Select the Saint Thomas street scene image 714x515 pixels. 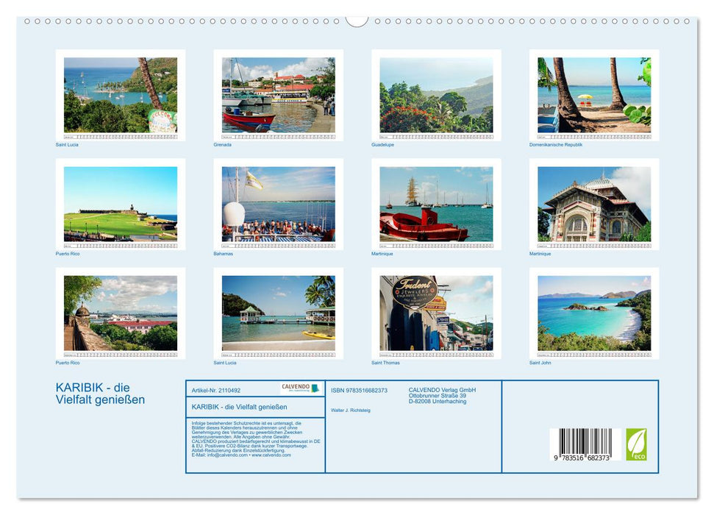[x=435, y=313]
